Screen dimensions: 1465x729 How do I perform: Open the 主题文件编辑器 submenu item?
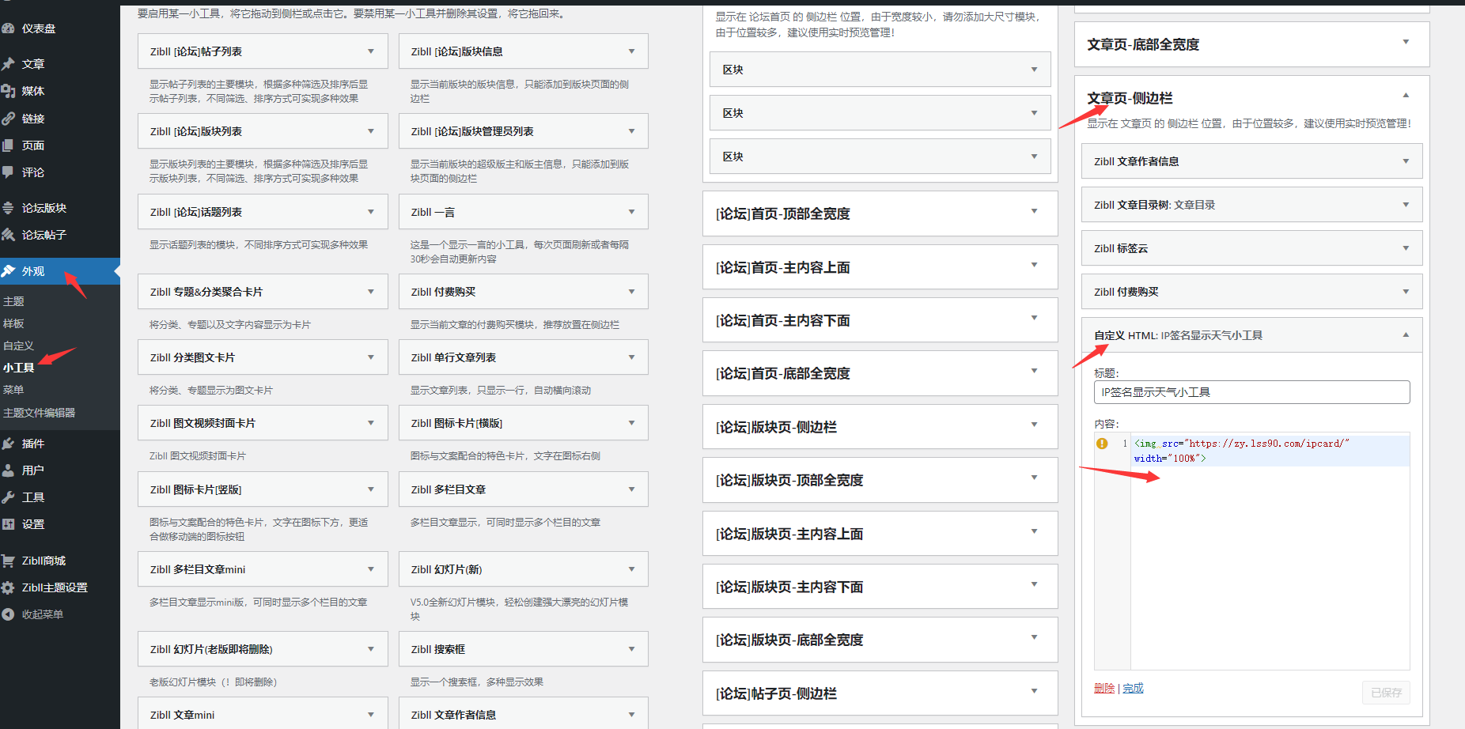coord(40,413)
